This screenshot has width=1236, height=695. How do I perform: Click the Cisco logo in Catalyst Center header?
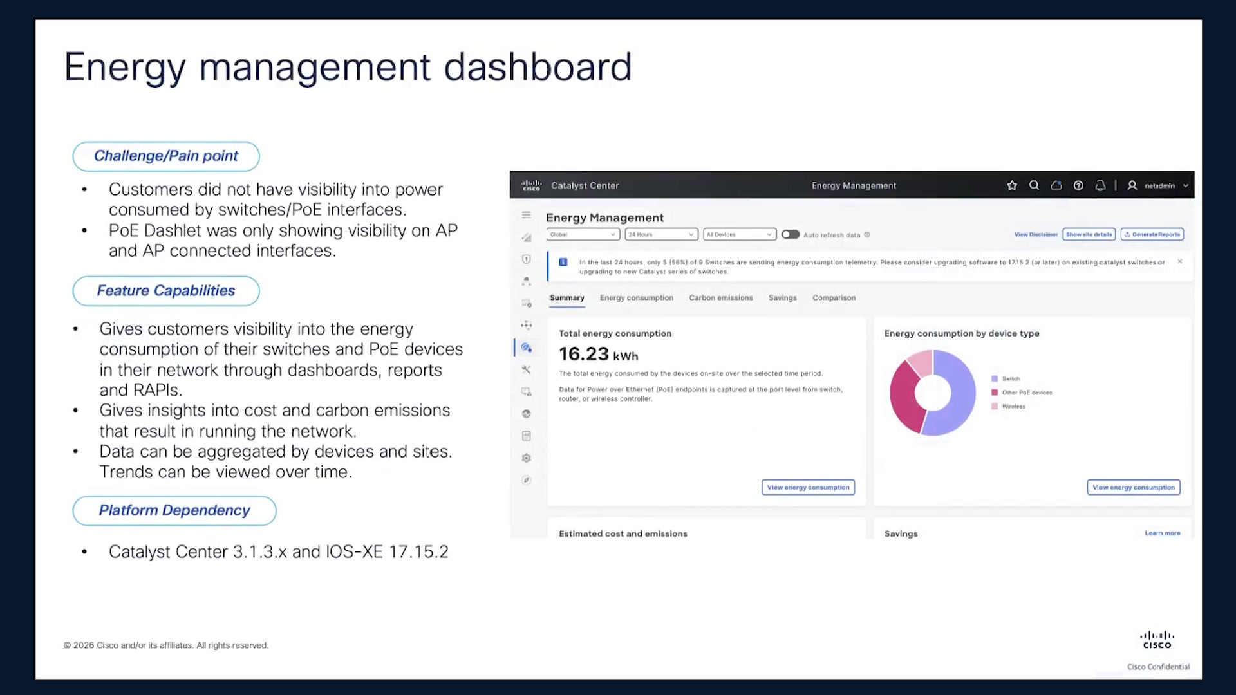click(531, 185)
